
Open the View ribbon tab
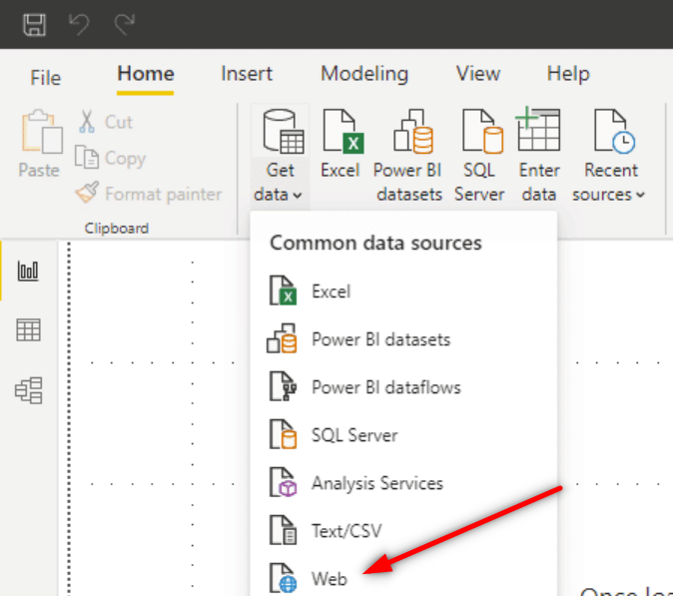(x=477, y=74)
